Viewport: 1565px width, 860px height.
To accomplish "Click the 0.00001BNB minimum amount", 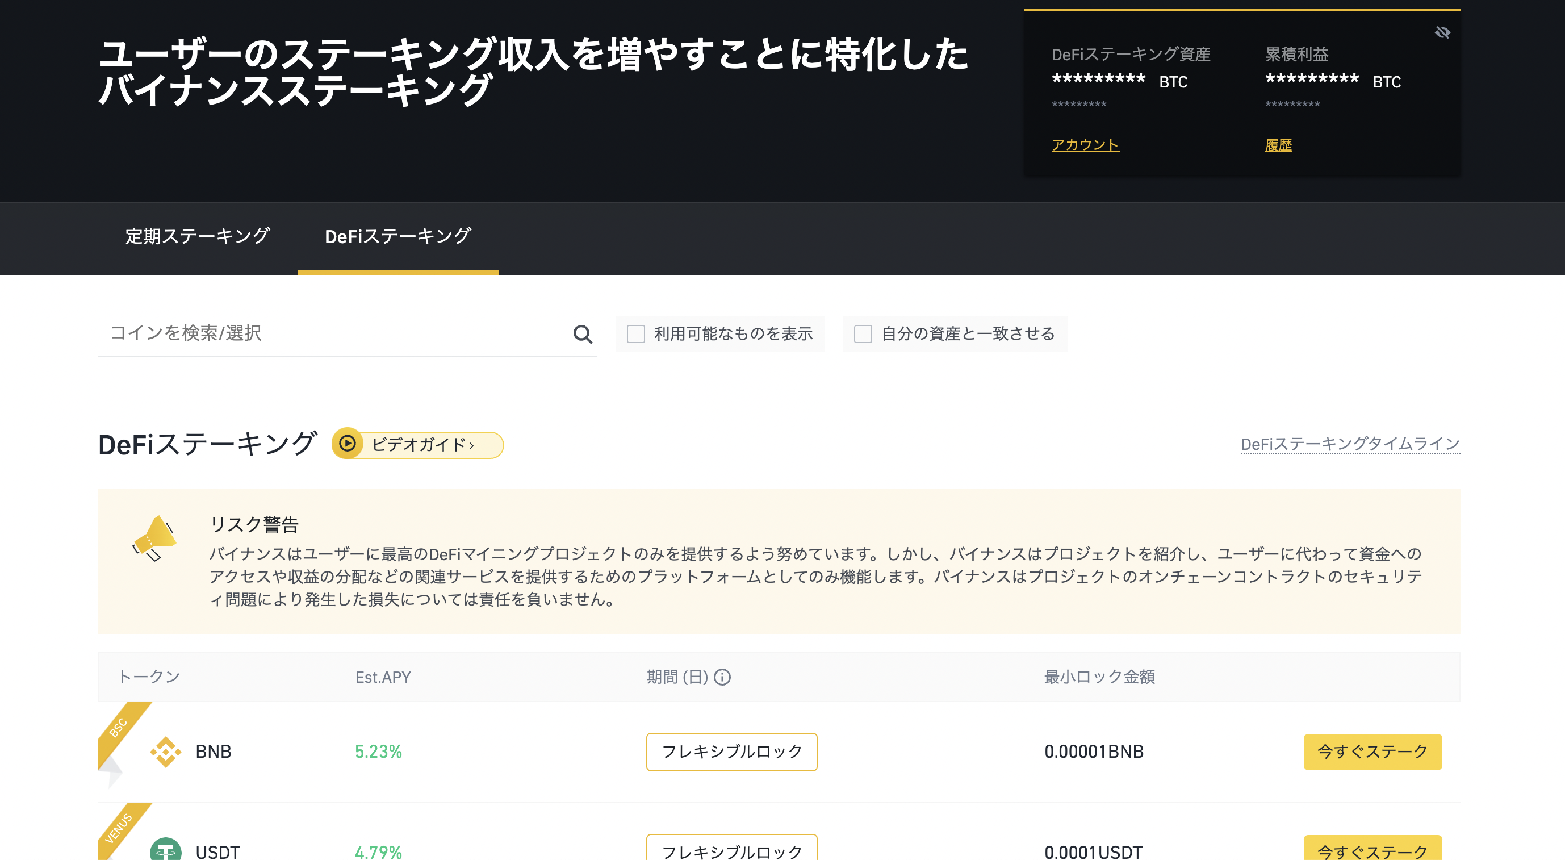I will click(x=1094, y=752).
